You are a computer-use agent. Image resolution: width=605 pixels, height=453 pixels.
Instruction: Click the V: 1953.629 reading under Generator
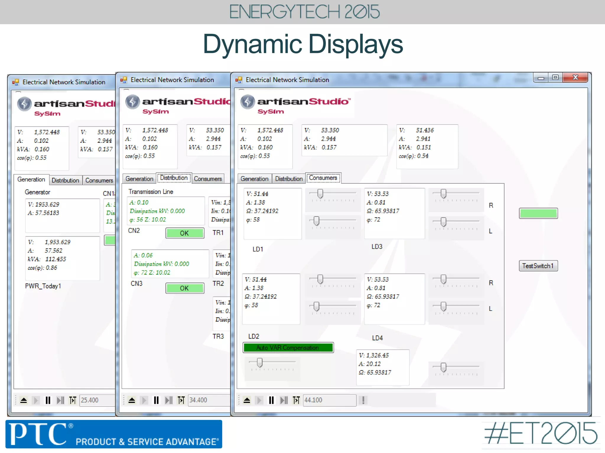[43, 204]
